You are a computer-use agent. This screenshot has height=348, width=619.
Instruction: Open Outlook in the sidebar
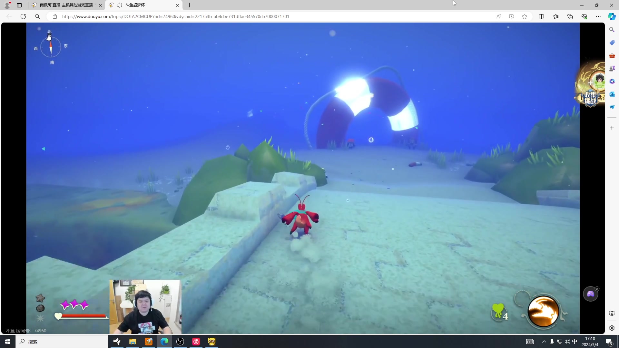(612, 94)
